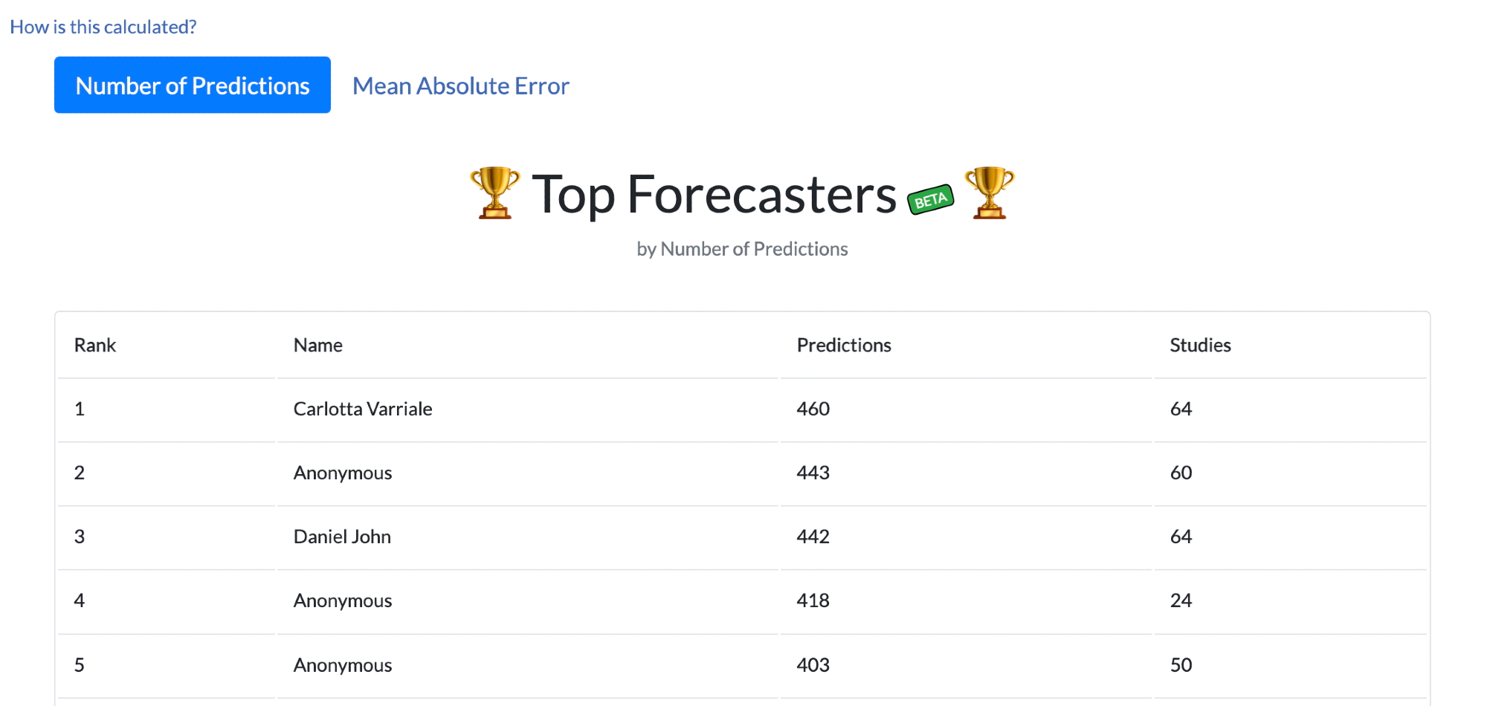
Task: Click the rank 2 Anonymous entry
Action: click(343, 473)
